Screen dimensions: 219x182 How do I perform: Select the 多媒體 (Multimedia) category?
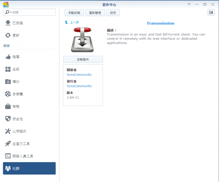(29, 94)
